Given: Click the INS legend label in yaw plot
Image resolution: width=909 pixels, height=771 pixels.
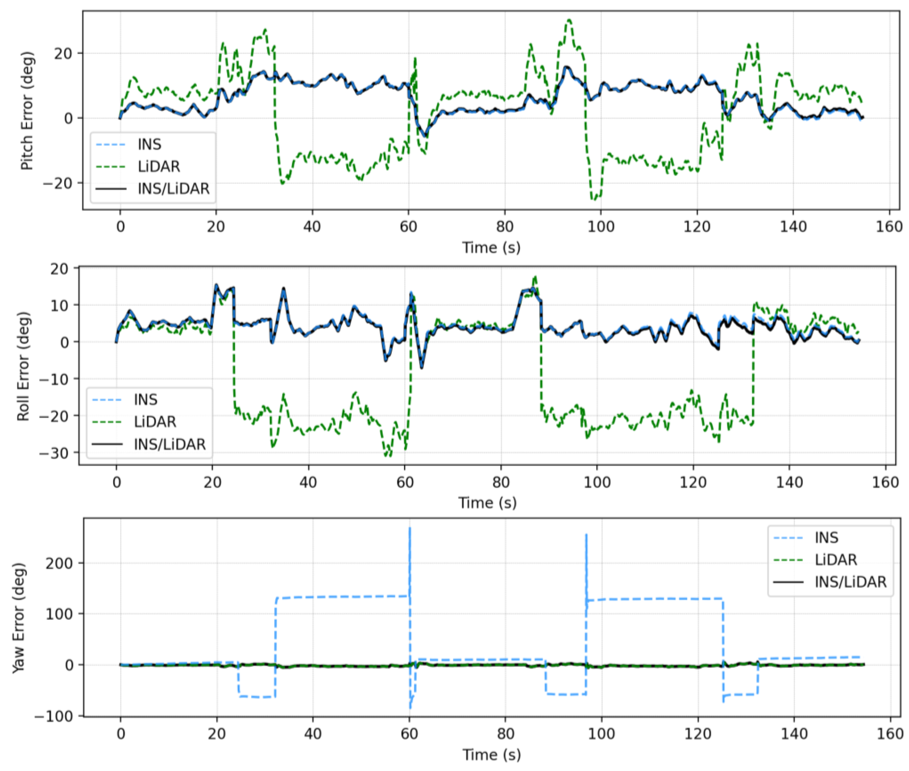Looking at the screenshot, I should coord(826,538).
